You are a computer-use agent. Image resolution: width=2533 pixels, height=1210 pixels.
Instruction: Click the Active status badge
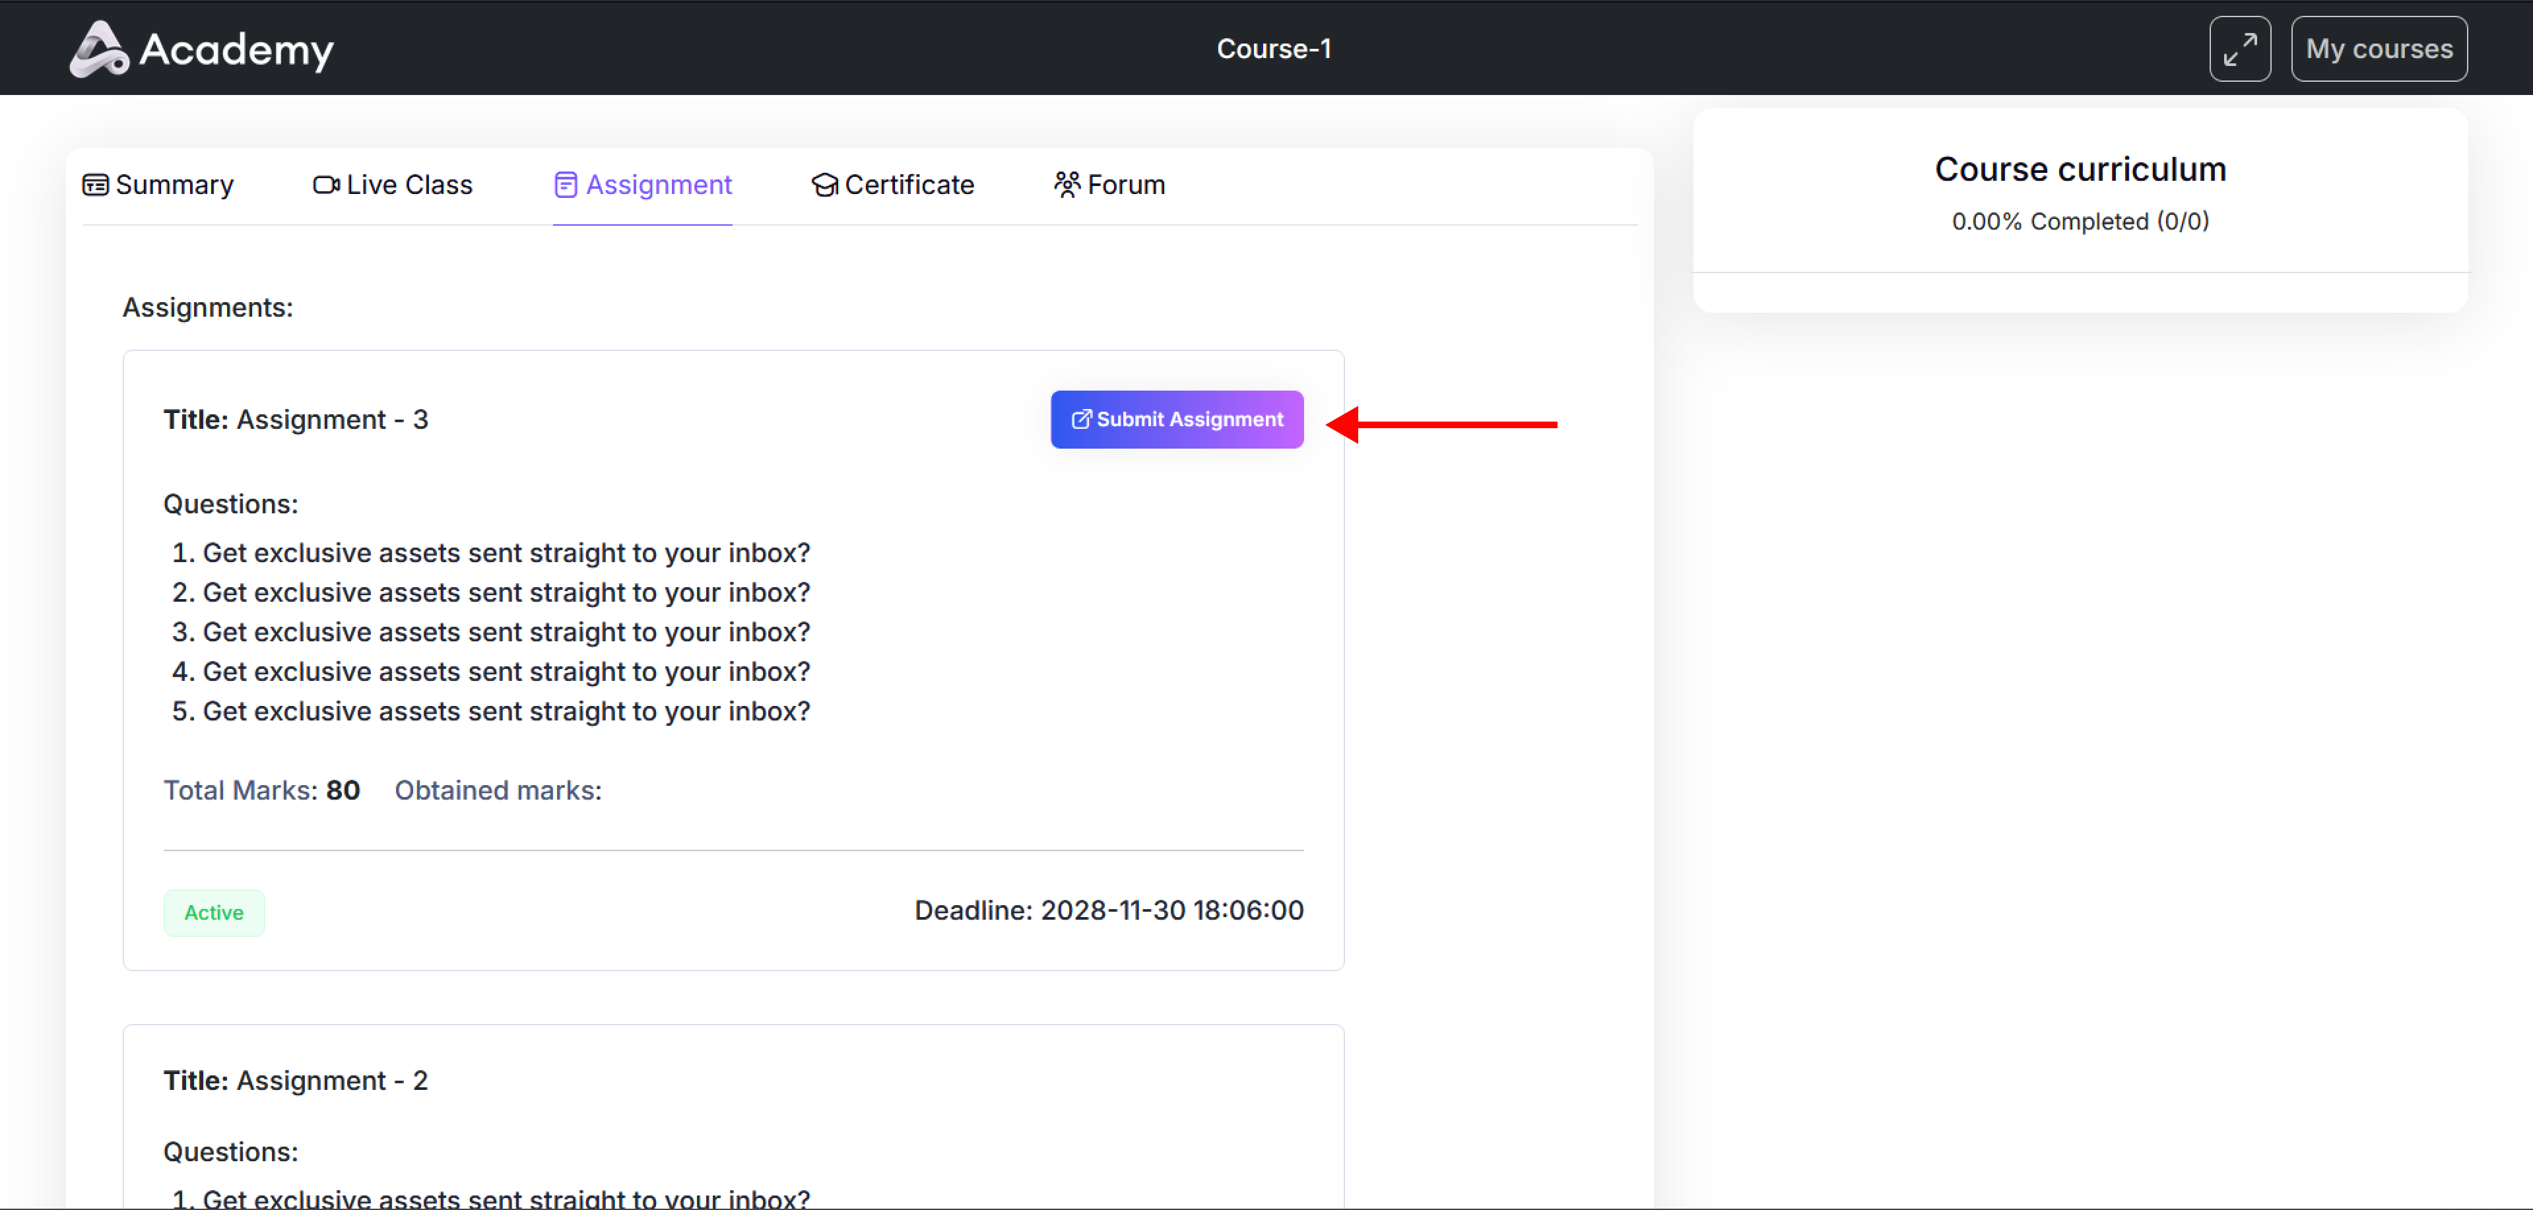tap(213, 912)
